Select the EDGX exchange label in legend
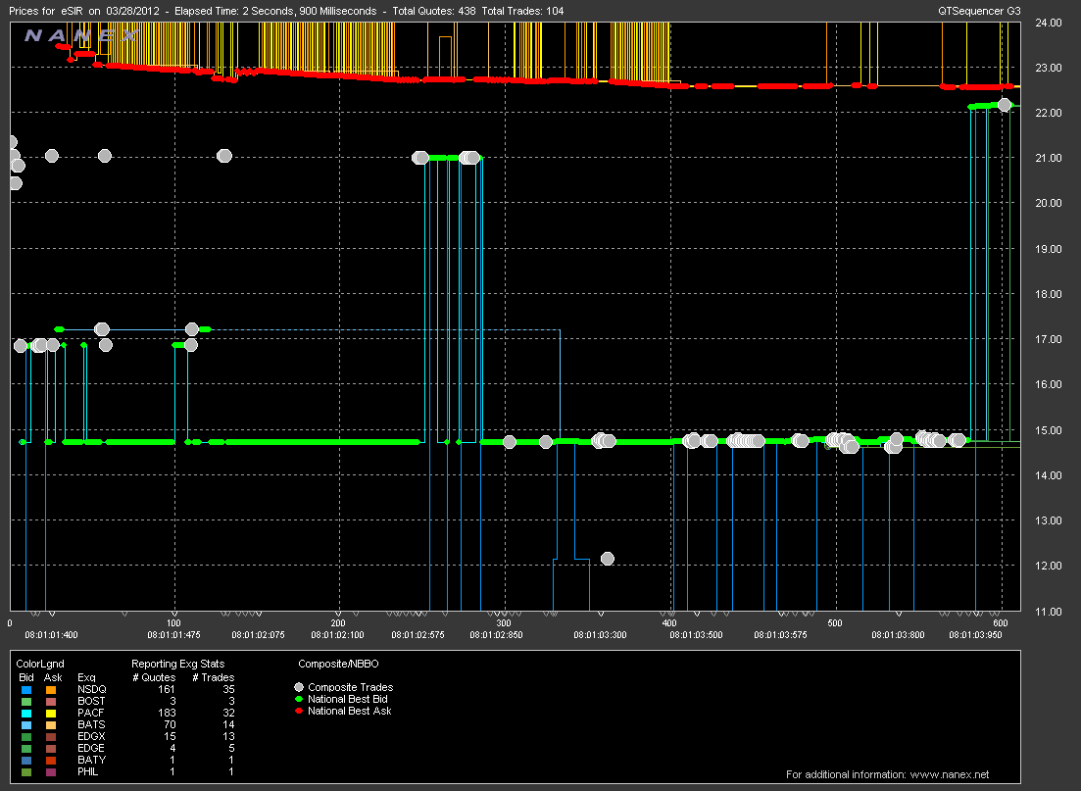Image resolution: width=1081 pixels, height=791 pixels. point(91,736)
